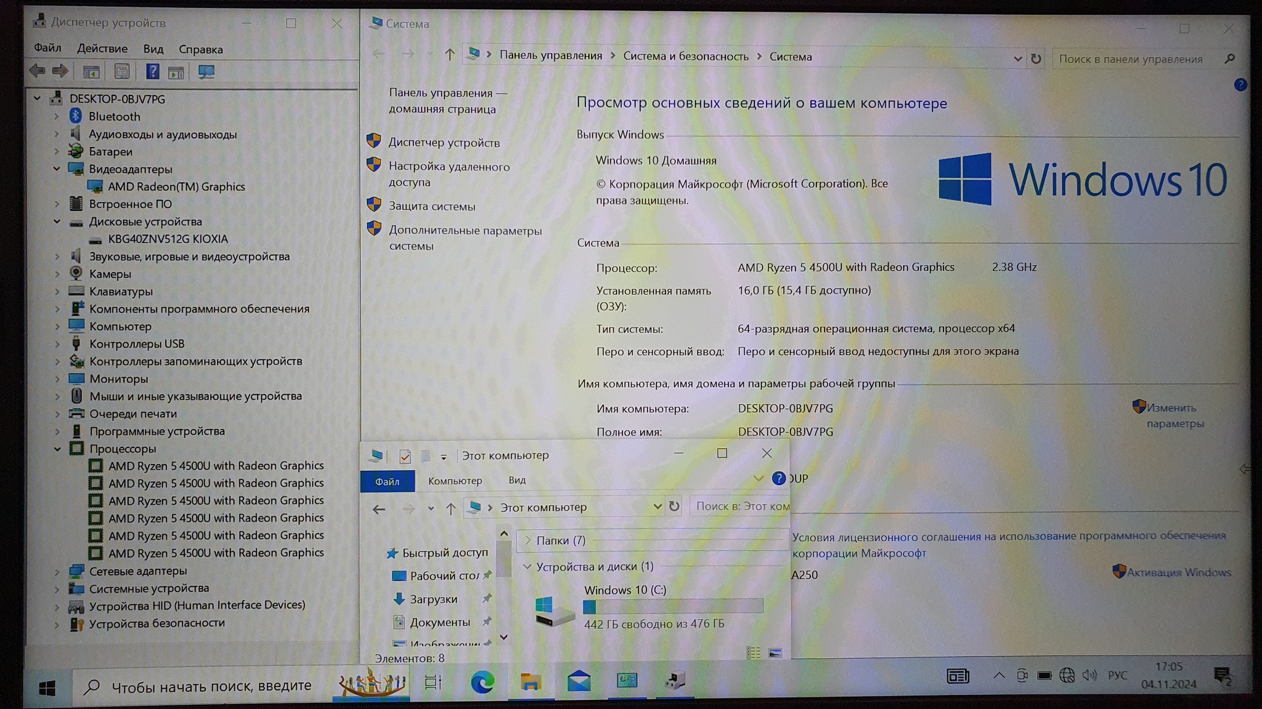Open Microsoft Edge from the taskbar
Screen dimensions: 1262x709
pos(482,681)
